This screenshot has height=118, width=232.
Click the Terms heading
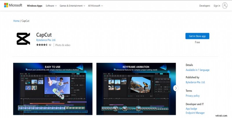pyautogui.click(x=189, y=91)
